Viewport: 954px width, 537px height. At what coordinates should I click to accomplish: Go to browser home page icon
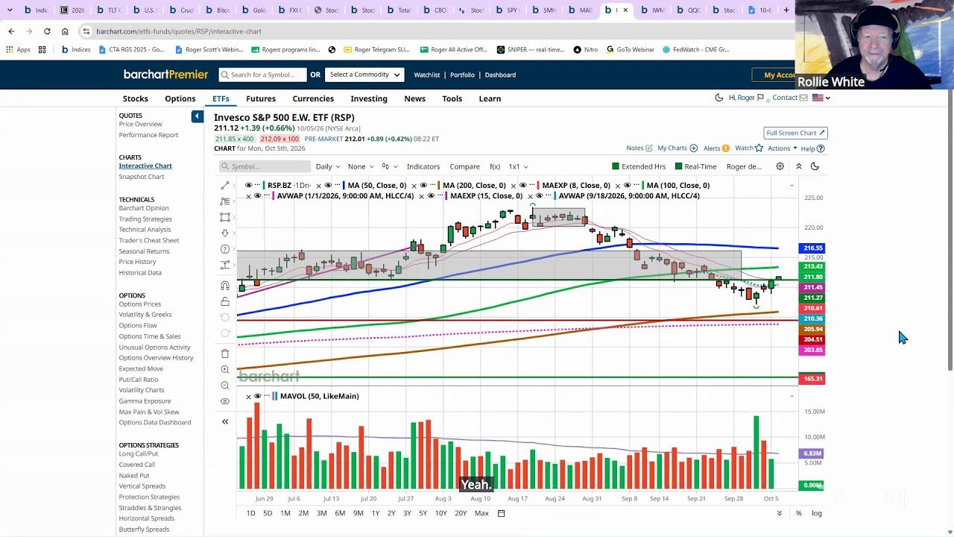(65, 31)
